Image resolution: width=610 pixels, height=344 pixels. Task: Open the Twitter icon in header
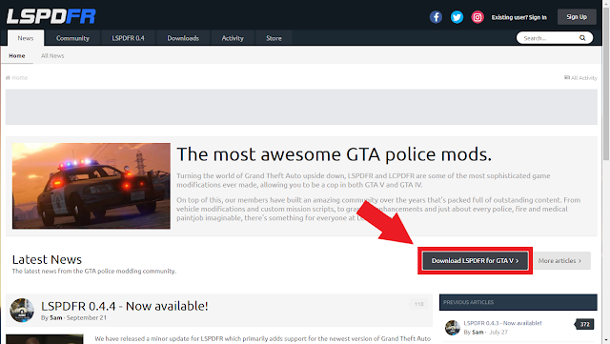click(x=457, y=17)
